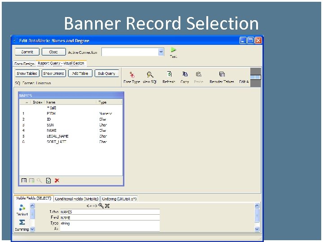Select the ID field row

click(x=71, y=119)
